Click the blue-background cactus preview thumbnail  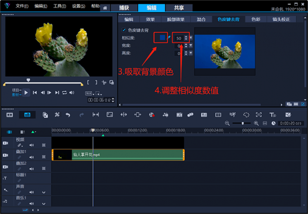(225, 51)
